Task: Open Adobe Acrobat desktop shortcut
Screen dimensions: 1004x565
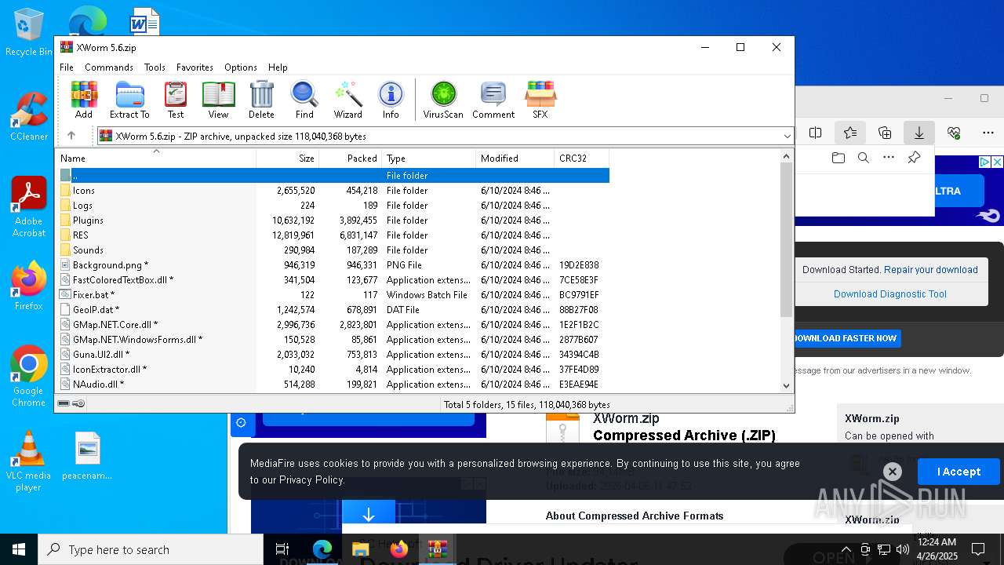Action: pos(29,206)
